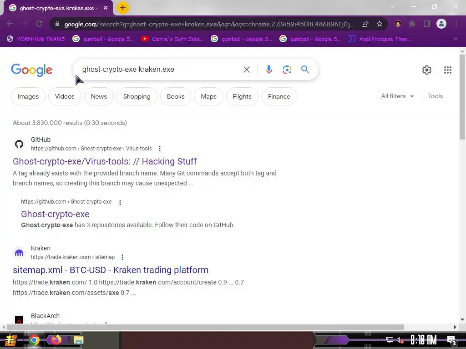
Task: Open the notification center icon
Action: [451, 340]
